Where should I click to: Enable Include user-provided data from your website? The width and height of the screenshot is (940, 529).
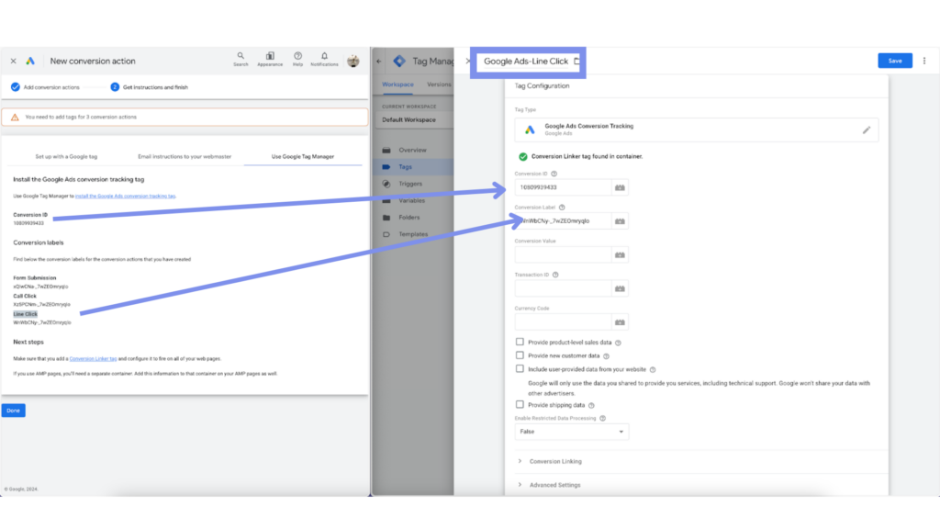click(520, 369)
